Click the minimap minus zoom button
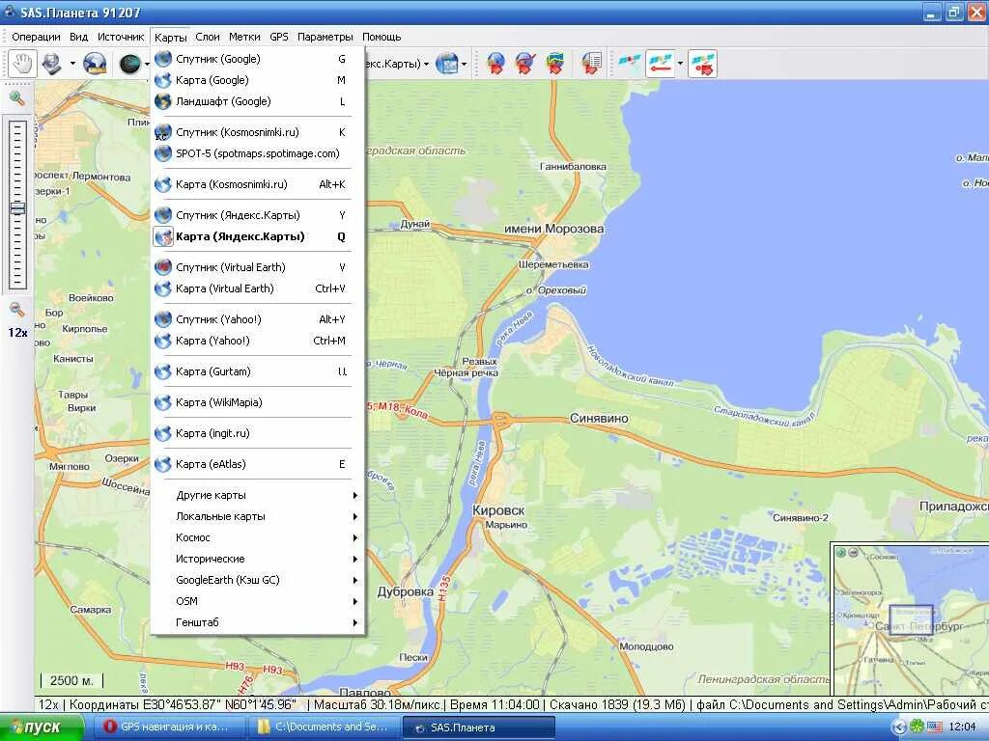Image resolution: width=989 pixels, height=741 pixels. pos(853,552)
